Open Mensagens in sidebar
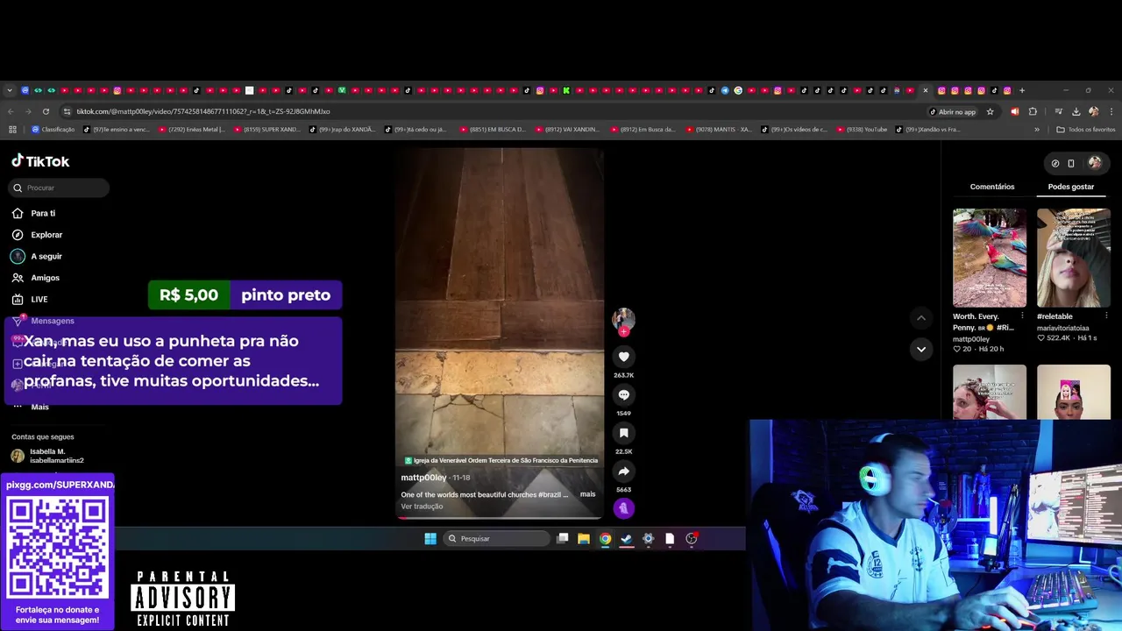Image resolution: width=1122 pixels, height=631 pixels. point(43,321)
